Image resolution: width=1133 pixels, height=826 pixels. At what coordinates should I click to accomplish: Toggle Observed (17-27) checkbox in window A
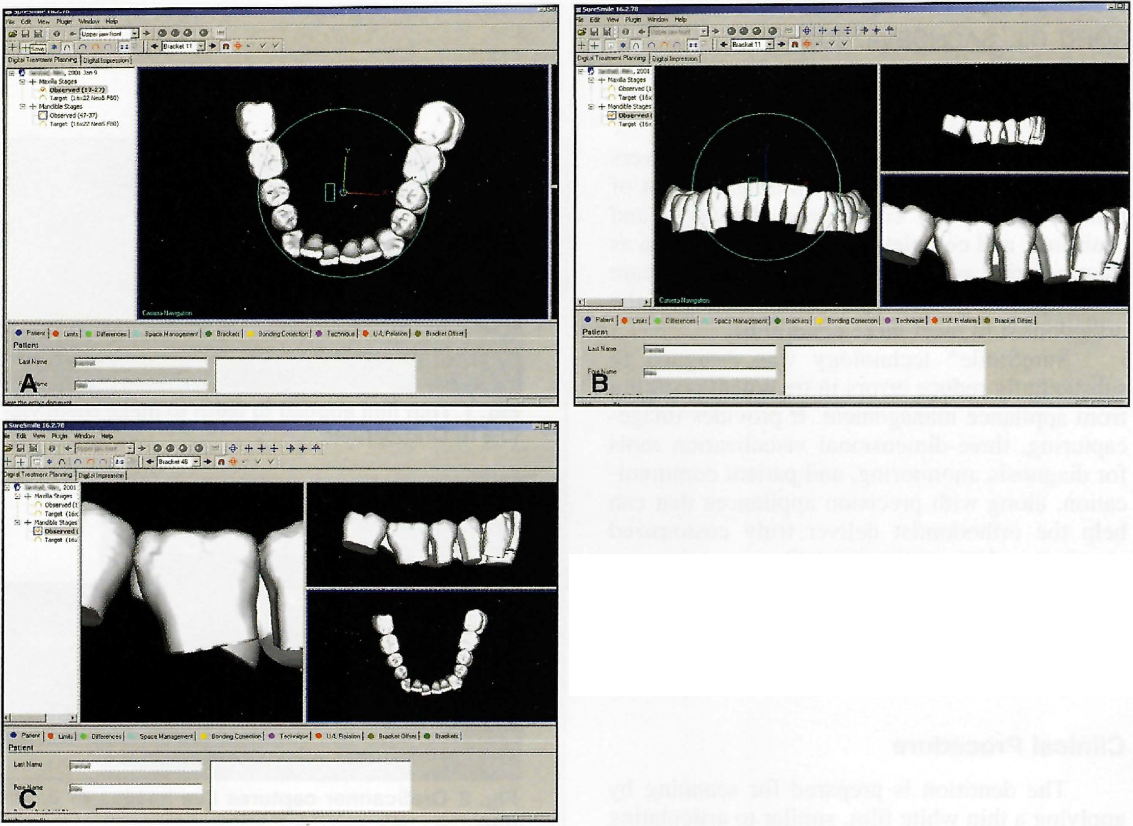tap(43, 90)
